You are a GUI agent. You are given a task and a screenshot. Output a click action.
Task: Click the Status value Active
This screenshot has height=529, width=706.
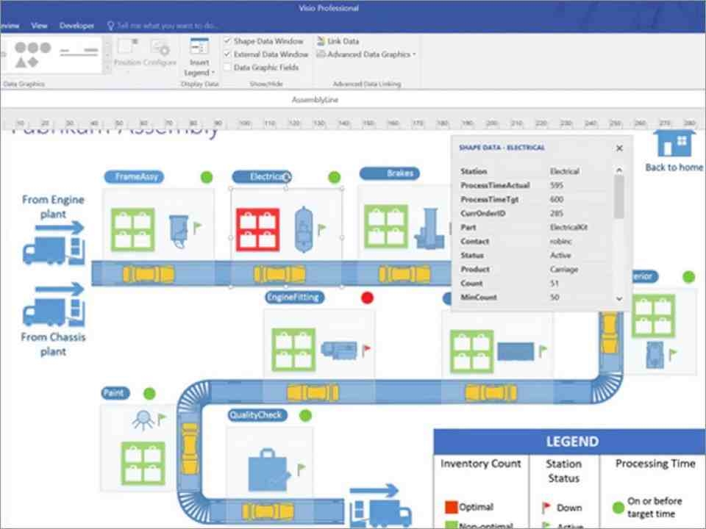point(560,255)
